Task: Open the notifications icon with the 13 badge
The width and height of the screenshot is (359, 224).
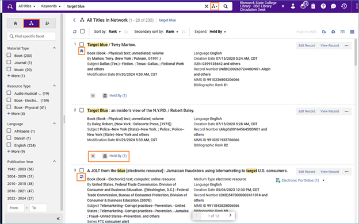Action: click(x=303, y=6)
